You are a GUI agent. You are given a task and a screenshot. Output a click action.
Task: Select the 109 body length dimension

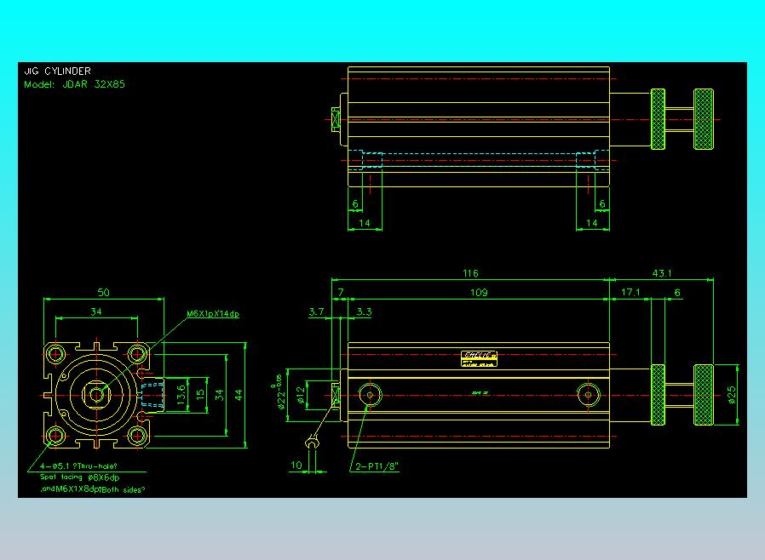pos(479,293)
